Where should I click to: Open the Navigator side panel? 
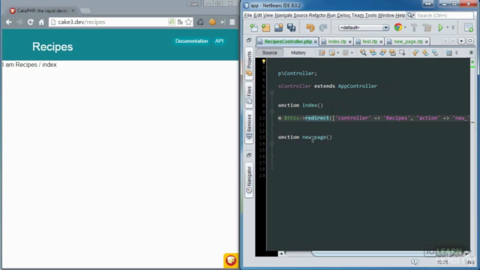[x=249, y=180]
